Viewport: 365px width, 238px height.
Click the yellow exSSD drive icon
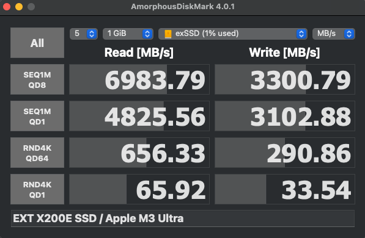[x=168, y=34]
